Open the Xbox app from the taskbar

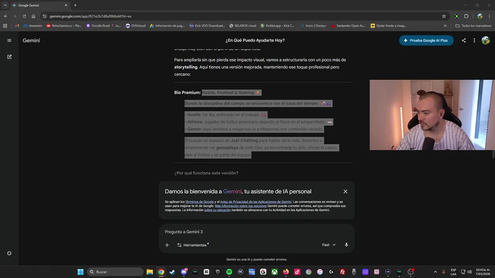click(274, 272)
